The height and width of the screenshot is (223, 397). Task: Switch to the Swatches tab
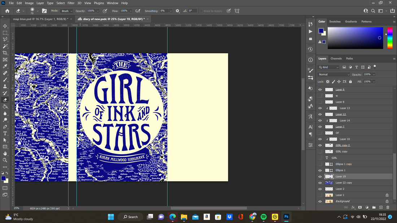(335, 22)
